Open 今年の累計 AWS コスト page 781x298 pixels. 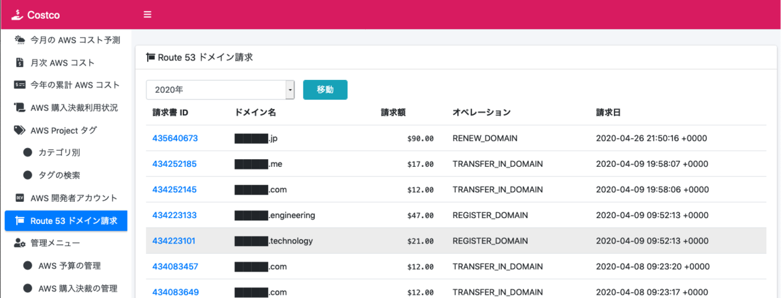click(75, 85)
